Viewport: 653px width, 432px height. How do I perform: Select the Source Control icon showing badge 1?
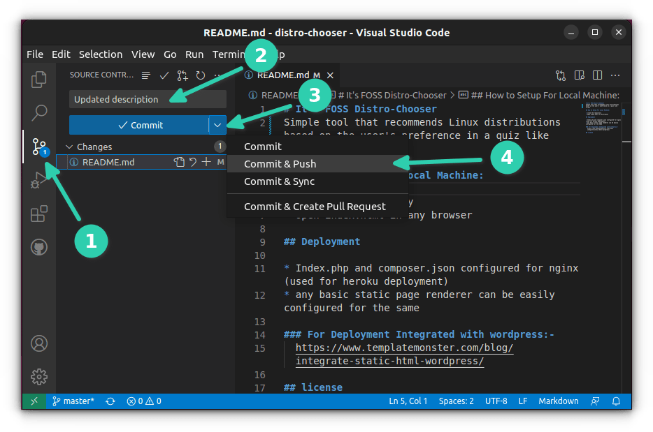[x=39, y=147]
